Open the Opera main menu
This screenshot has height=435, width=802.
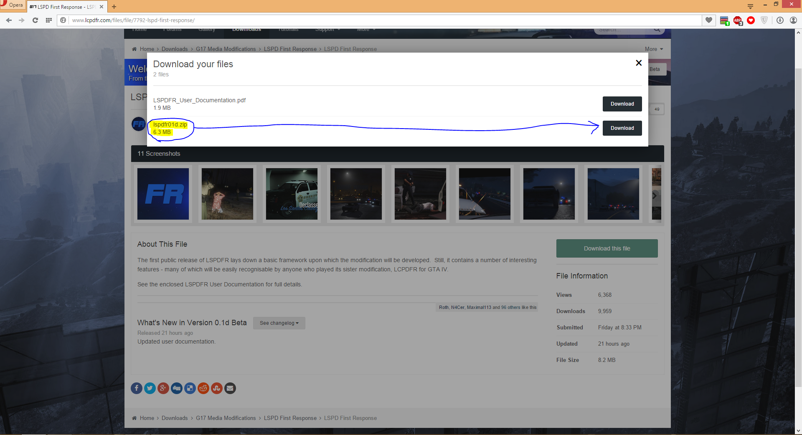12,5
